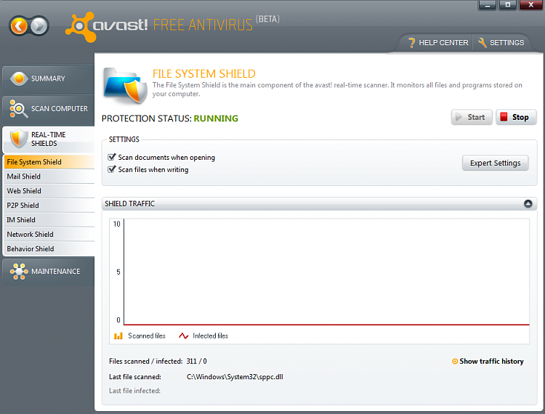Image resolution: width=545 pixels, height=414 pixels.
Task: Click the Settings wrench icon
Action: click(482, 43)
